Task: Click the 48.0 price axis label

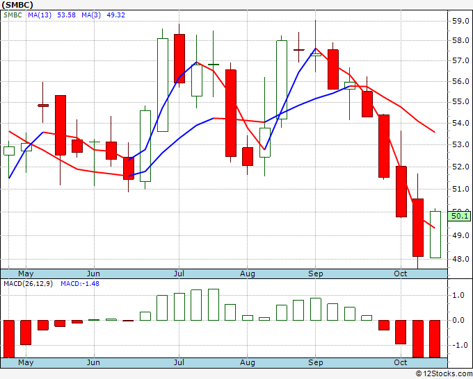Action: [x=460, y=259]
